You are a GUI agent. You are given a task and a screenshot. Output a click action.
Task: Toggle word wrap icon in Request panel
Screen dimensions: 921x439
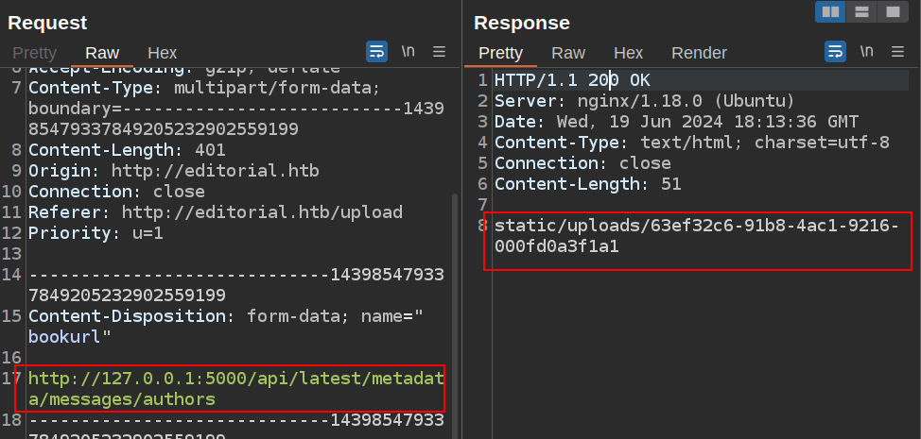pos(376,52)
